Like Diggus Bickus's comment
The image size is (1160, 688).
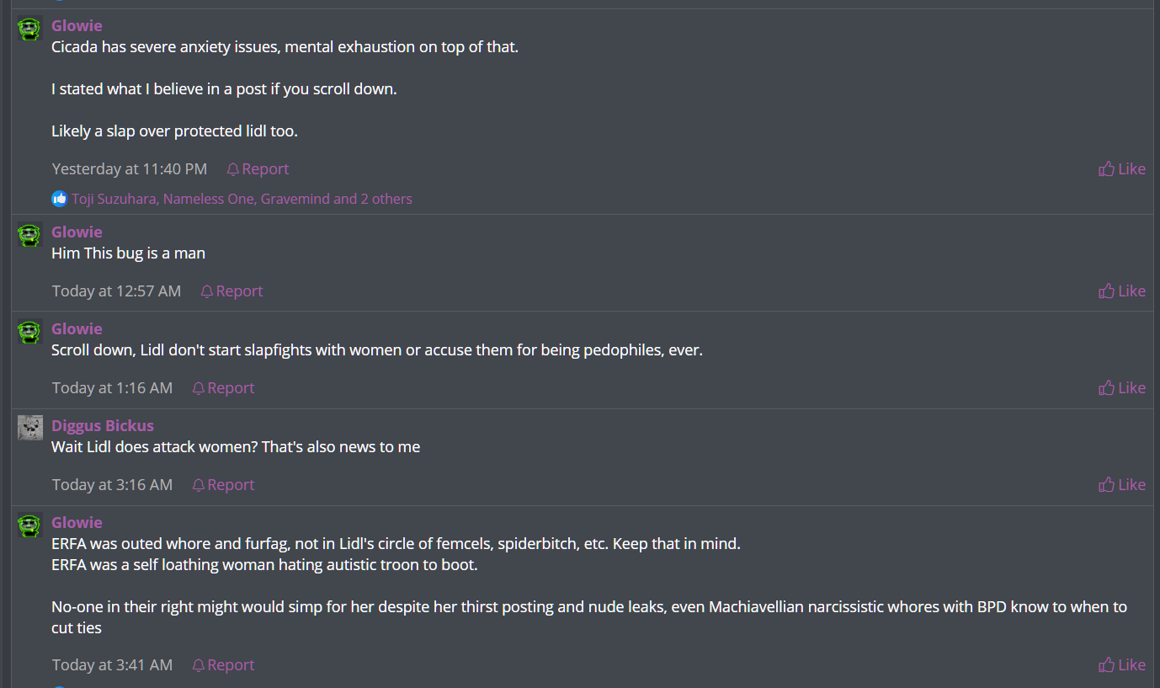point(1122,485)
